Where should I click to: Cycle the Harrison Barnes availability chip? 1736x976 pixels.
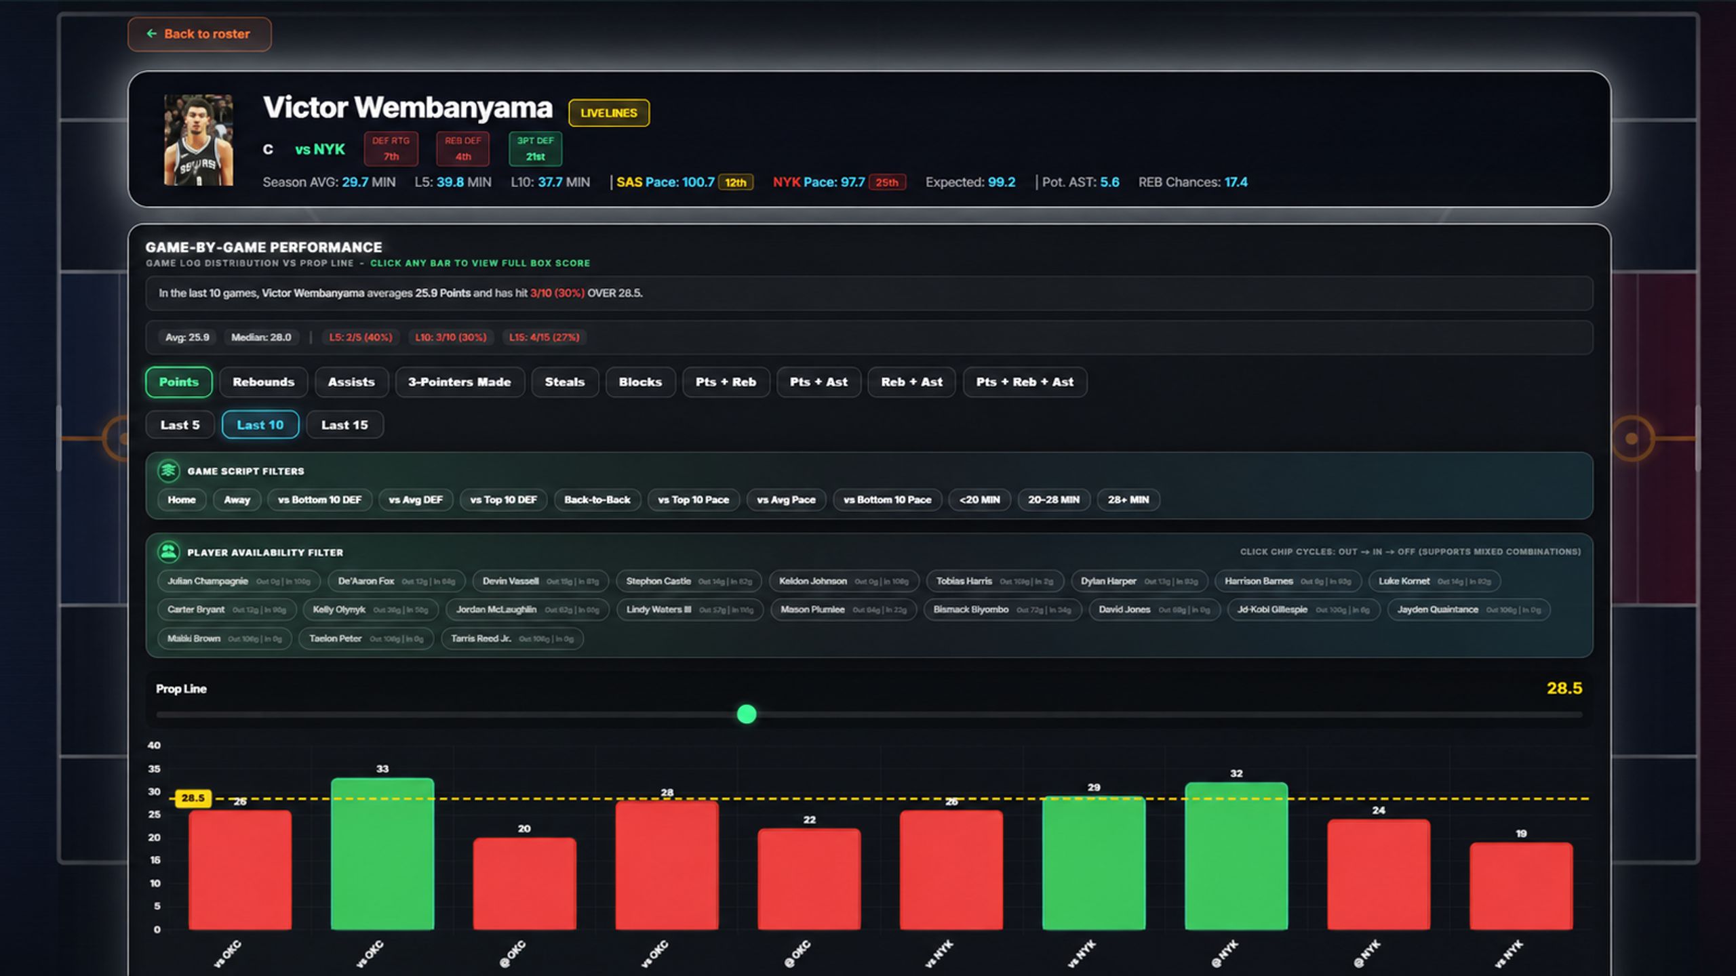(1288, 581)
